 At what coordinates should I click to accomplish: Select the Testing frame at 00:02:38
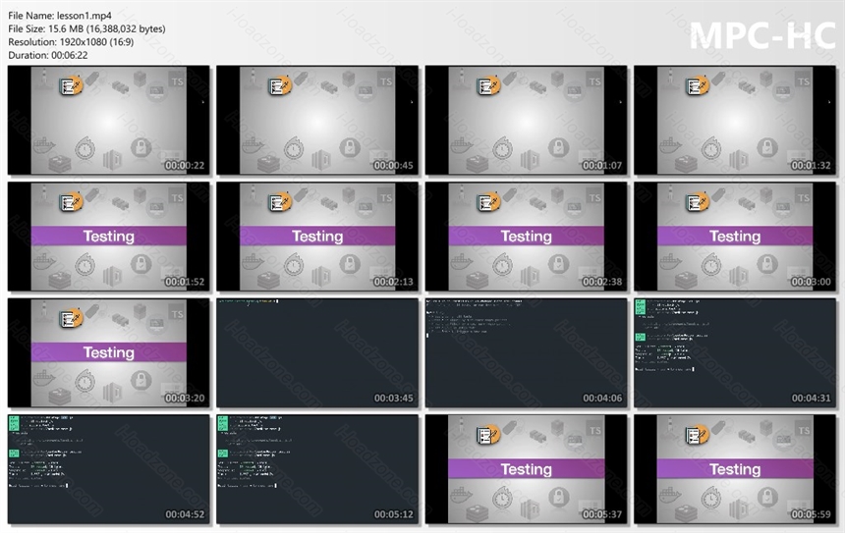click(x=526, y=237)
